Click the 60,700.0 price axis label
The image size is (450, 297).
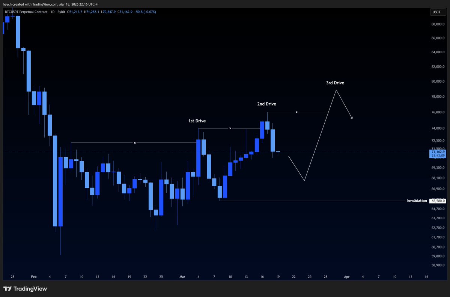[438, 247]
